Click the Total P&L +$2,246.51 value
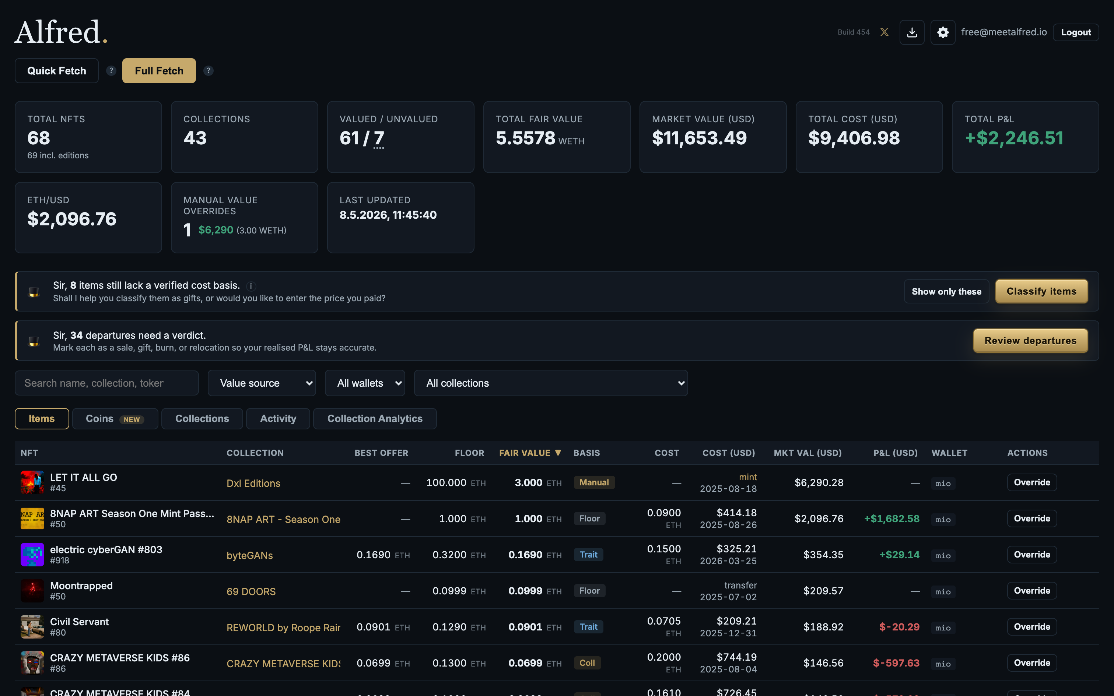 pos(1014,138)
